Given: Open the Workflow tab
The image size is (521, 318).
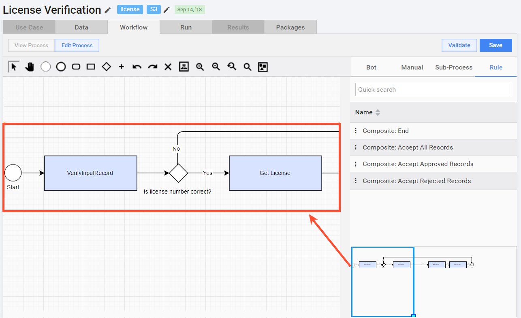Looking at the screenshot, I should pyautogui.click(x=134, y=27).
